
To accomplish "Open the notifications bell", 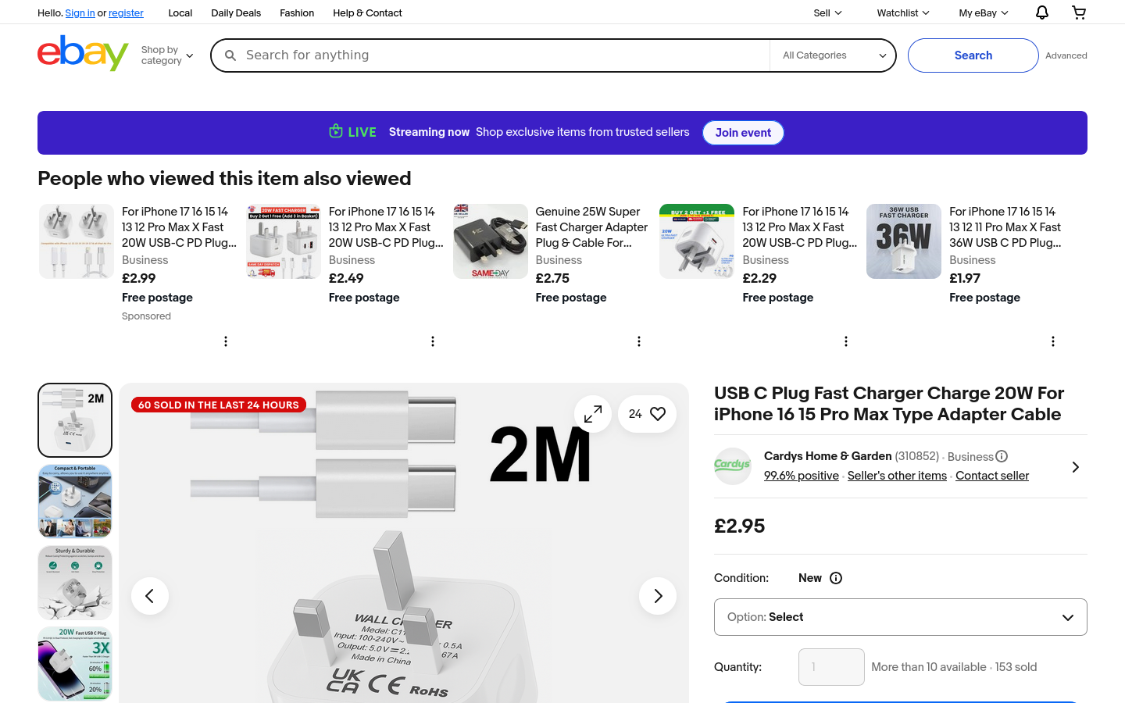I will 1041,12.
